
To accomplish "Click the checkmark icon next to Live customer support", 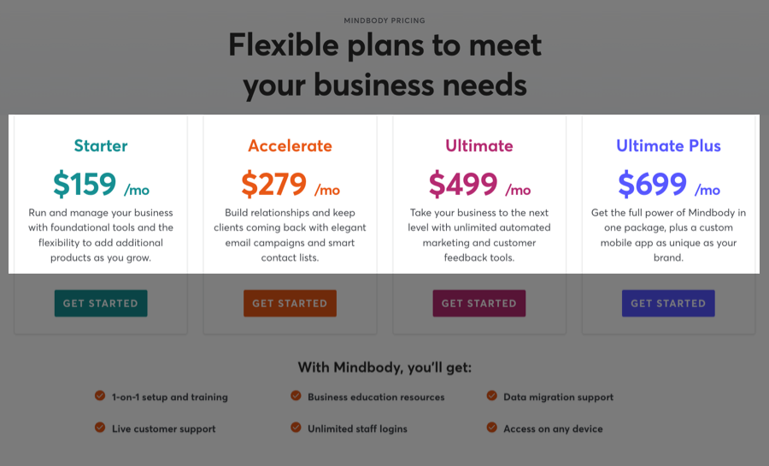I will [100, 428].
